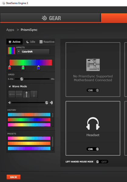Click the History list scrollbar
Viewport: 127px width, 182px height.
pyautogui.click(x=53, y=120)
